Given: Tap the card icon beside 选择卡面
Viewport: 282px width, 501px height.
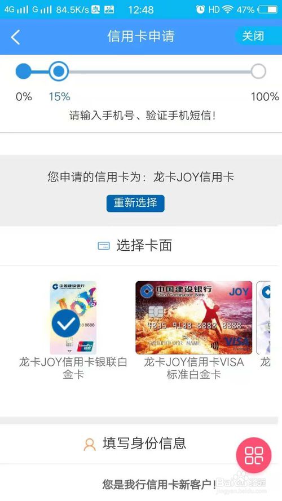Looking at the screenshot, I should [104, 246].
